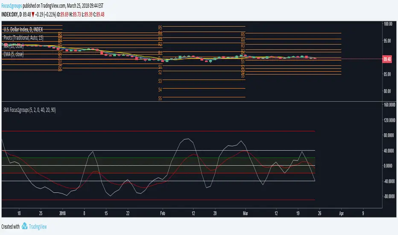Screen dimensions: 398x235
Task: Click the C:89.48 close value
Action: pyautogui.click(x=99, y=15)
